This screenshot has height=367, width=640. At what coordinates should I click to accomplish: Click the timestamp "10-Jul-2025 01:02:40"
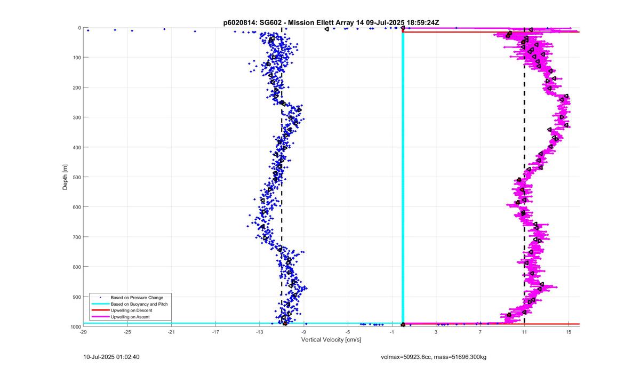[111, 357]
